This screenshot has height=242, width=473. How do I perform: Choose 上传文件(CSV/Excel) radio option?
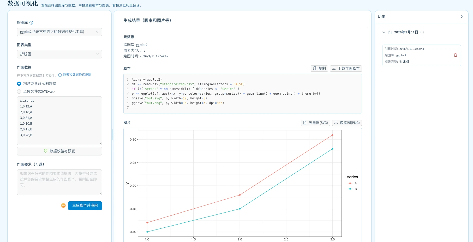click(19, 92)
